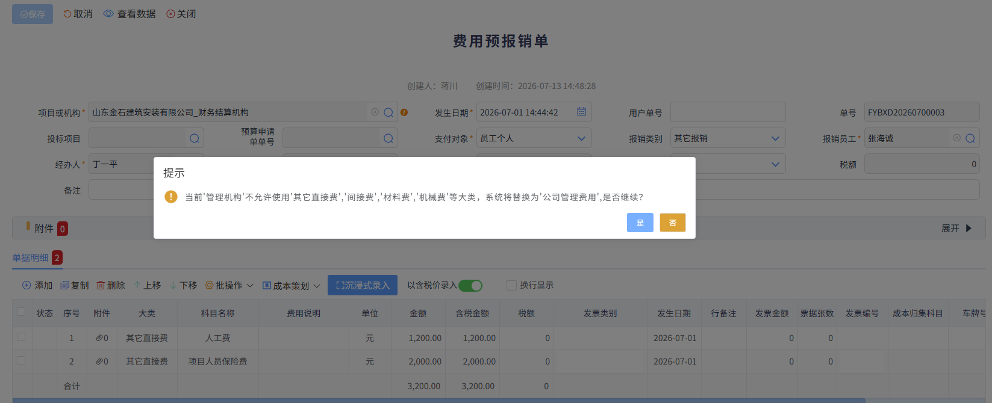Click 取消 in the top toolbar

(x=78, y=14)
